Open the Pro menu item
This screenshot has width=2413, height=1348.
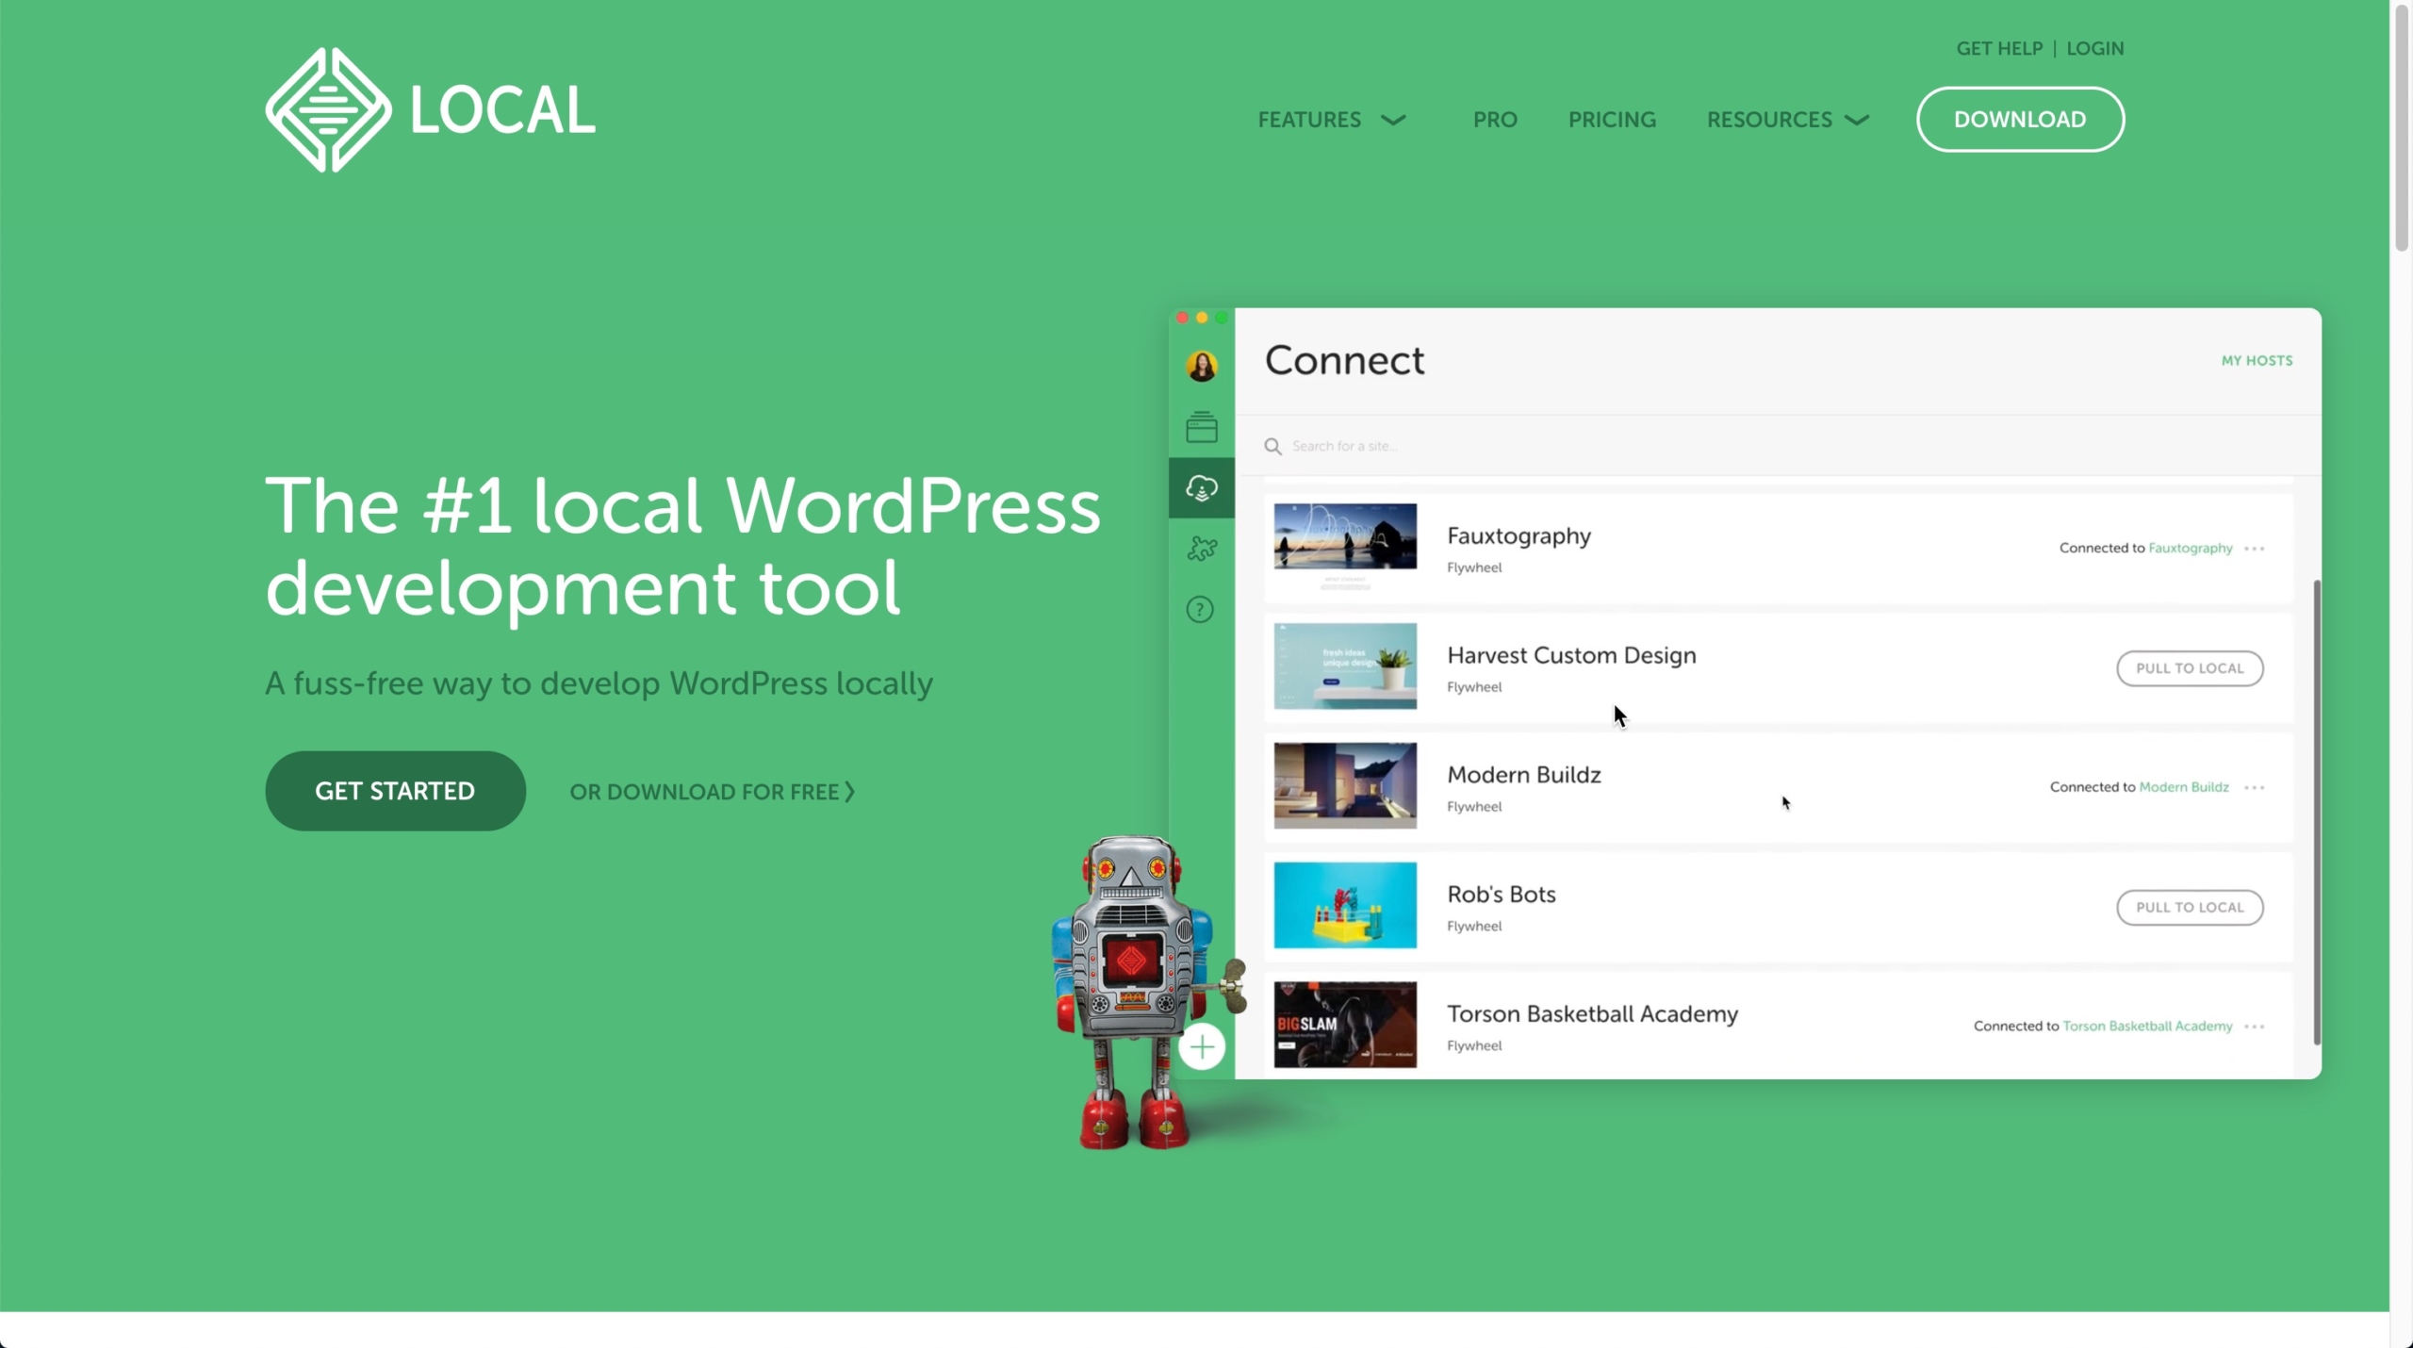[x=1495, y=120]
